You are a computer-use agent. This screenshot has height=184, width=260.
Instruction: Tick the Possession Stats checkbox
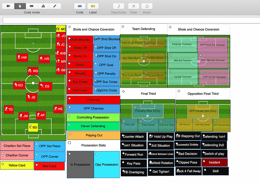point(70,143)
